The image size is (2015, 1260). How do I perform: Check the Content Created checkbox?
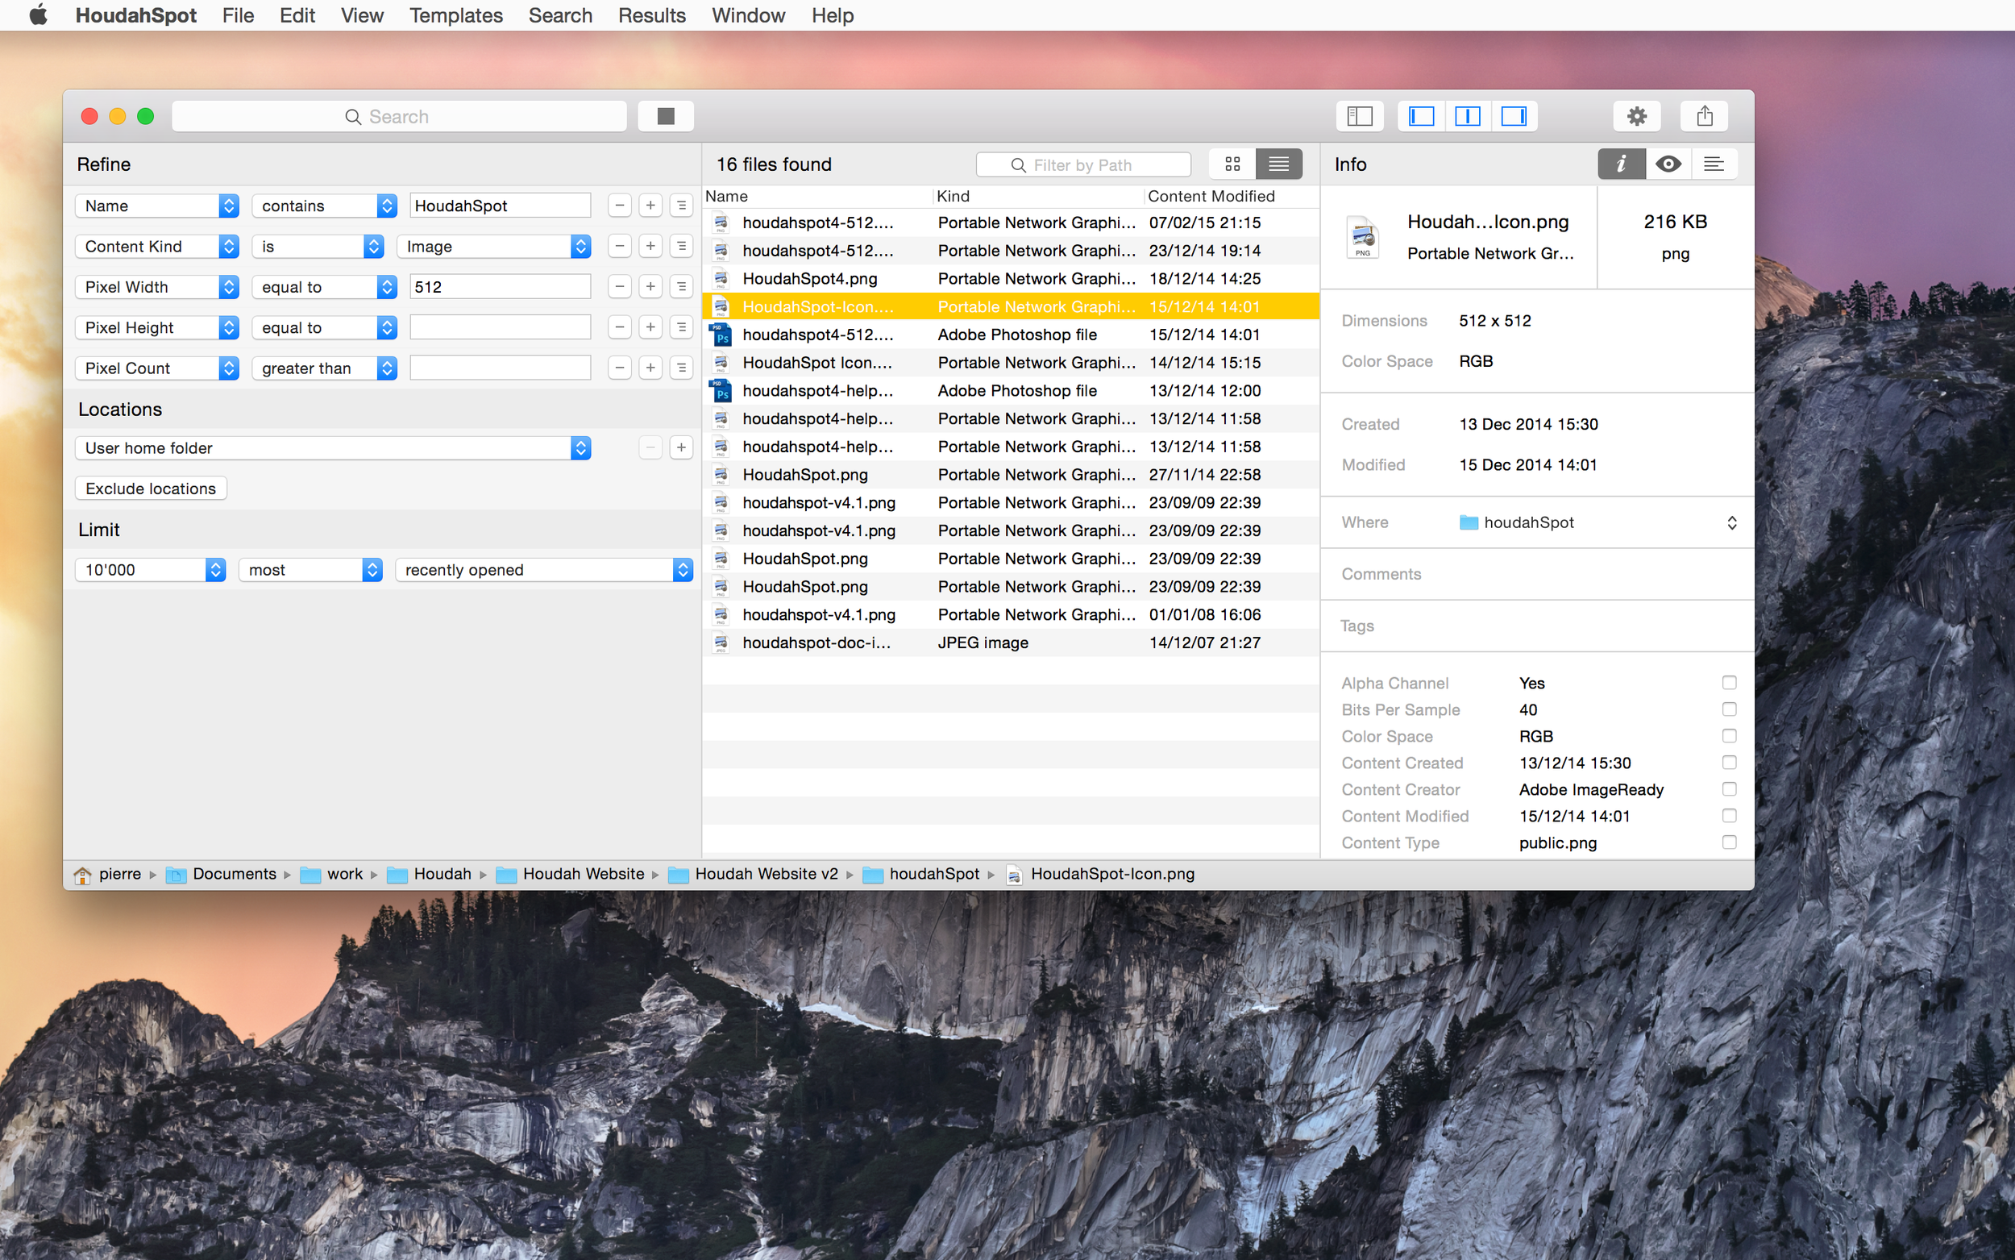pyautogui.click(x=1728, y=763)
